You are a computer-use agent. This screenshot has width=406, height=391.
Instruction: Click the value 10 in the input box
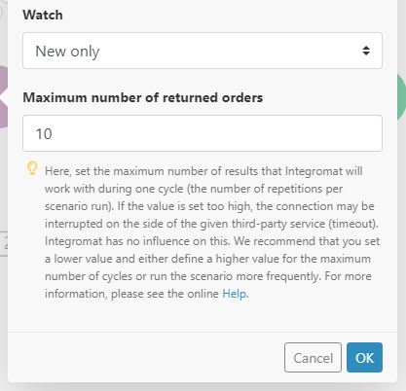[44, 134]
